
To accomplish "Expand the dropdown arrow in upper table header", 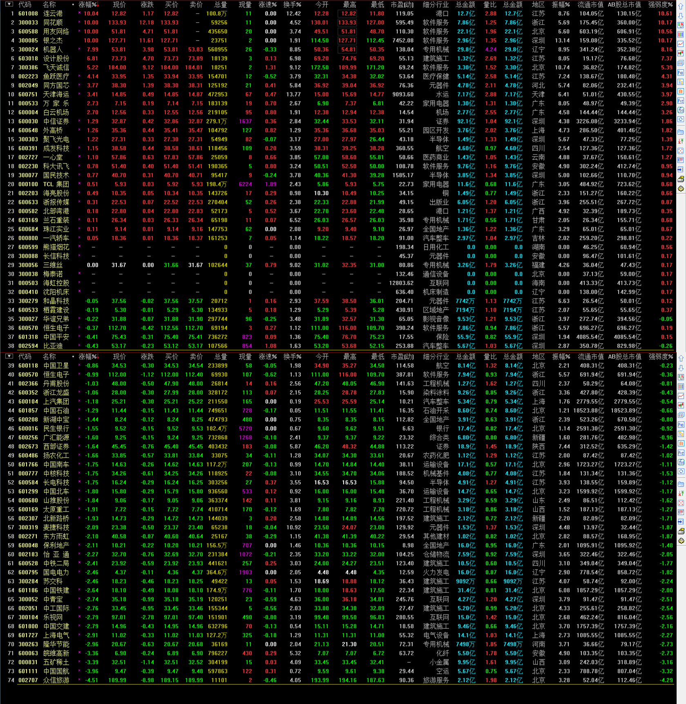I will click(9, 4).
